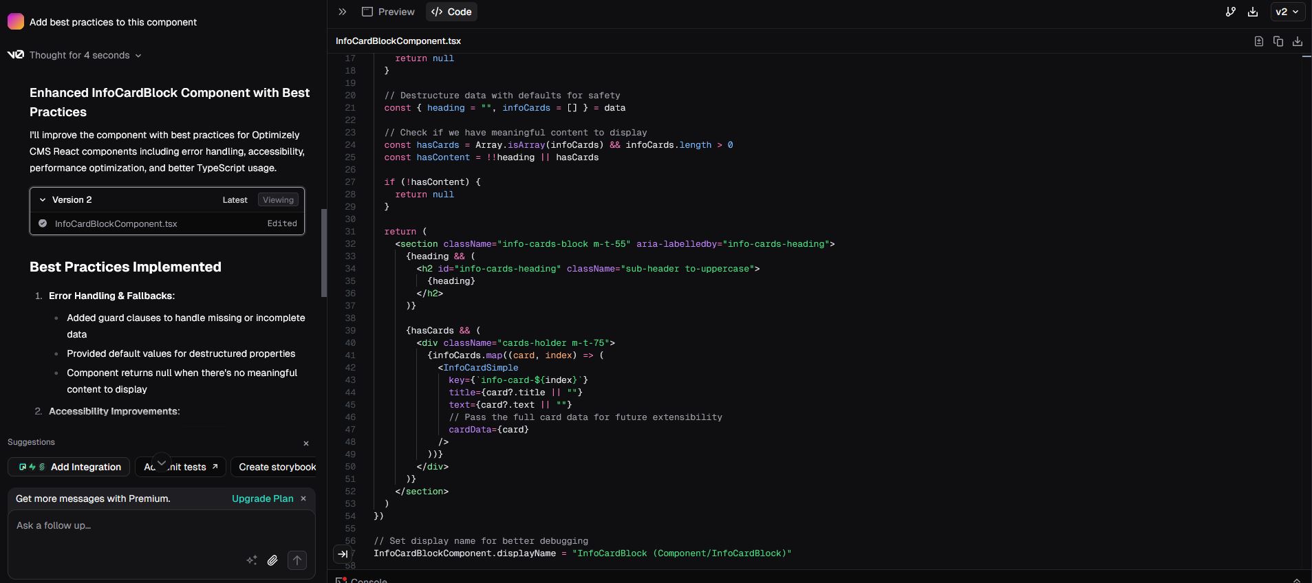
Task: Click the project download icon beside v2
Action: (1253, 12)
